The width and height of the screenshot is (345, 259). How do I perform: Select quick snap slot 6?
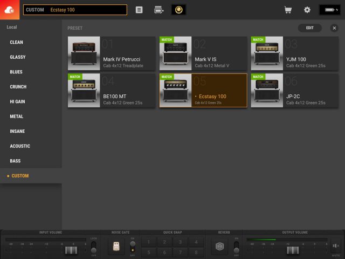(x=164, y=253)
